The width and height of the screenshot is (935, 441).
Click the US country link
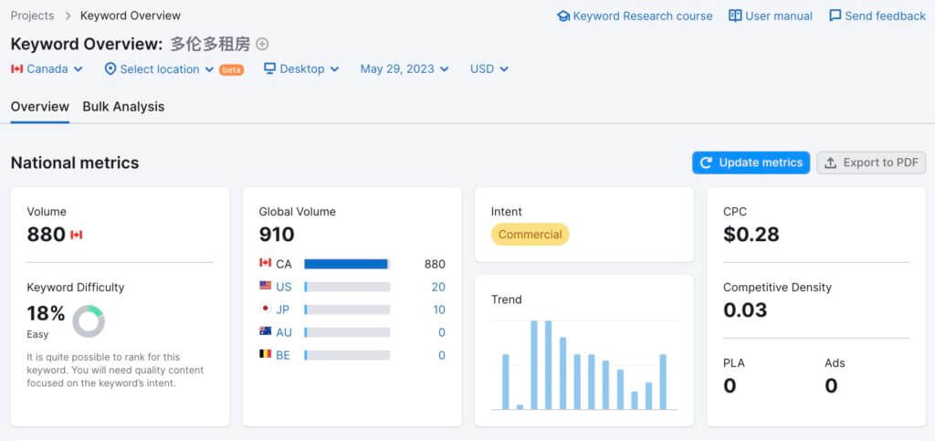[x=284, y=287]
